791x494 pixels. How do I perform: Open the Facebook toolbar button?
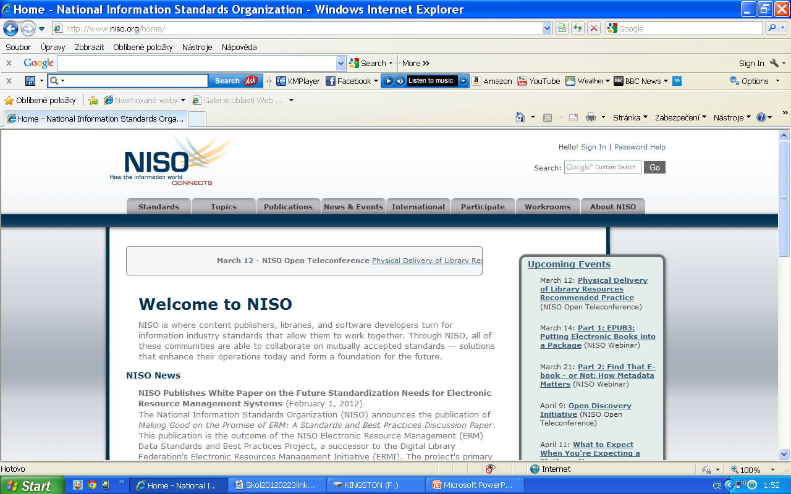coord(352,81)
